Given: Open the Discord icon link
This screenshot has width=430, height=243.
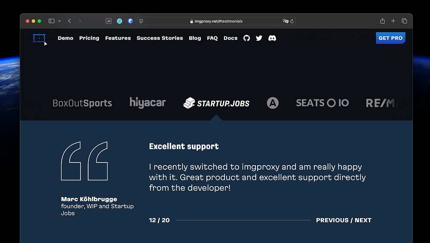Looking at the screenshot, I should coord(272,38).
